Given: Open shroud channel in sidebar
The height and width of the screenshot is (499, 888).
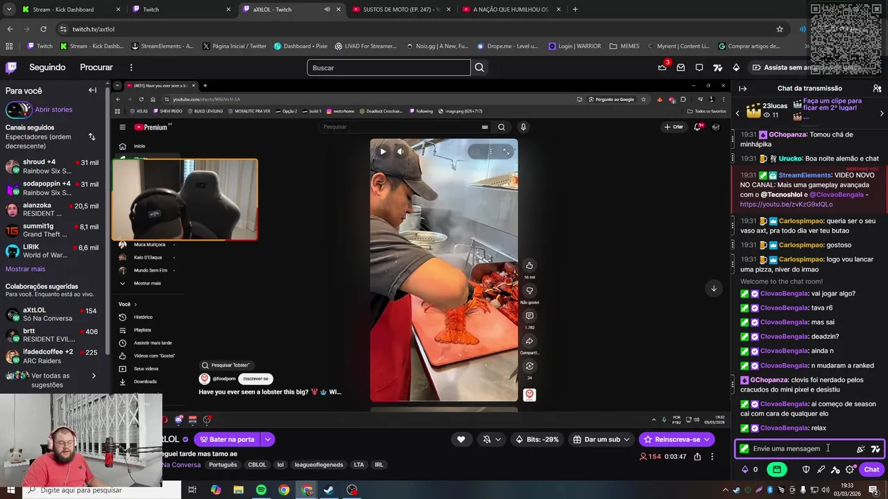Looking at the screenshot, I should pyautogui.click(x=52, y=166).
